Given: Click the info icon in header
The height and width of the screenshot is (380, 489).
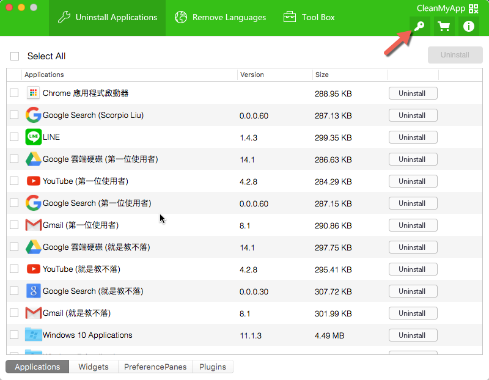Looking at the screenshot, I should click(x=469, y=26).
